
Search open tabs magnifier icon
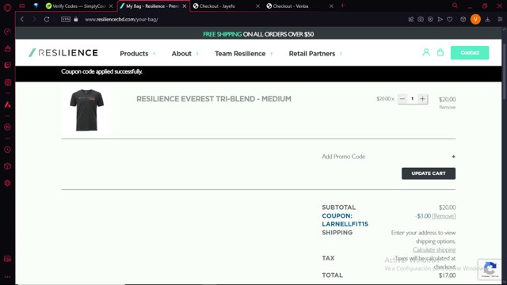(x=455, y=6)
